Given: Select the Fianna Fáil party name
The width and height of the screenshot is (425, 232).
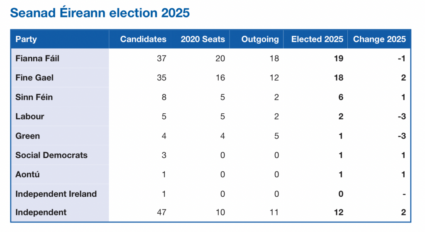Looking at the screenshot, I should [37, 59].
